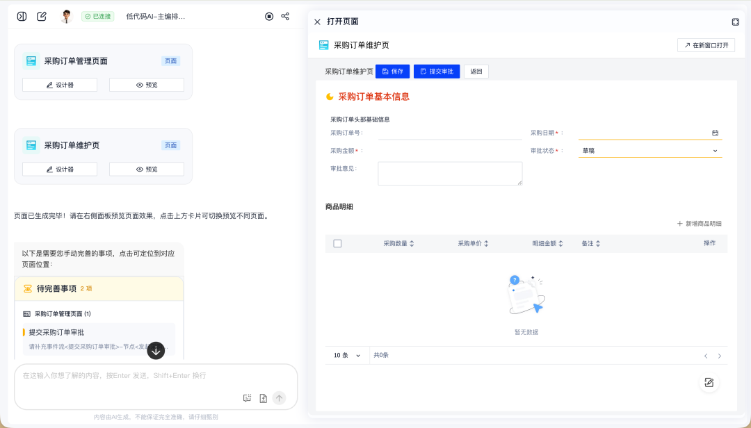The height and width of the screenshot is (428, 751).
Task: Go to previous page arrow
Action: coord(706,356)
